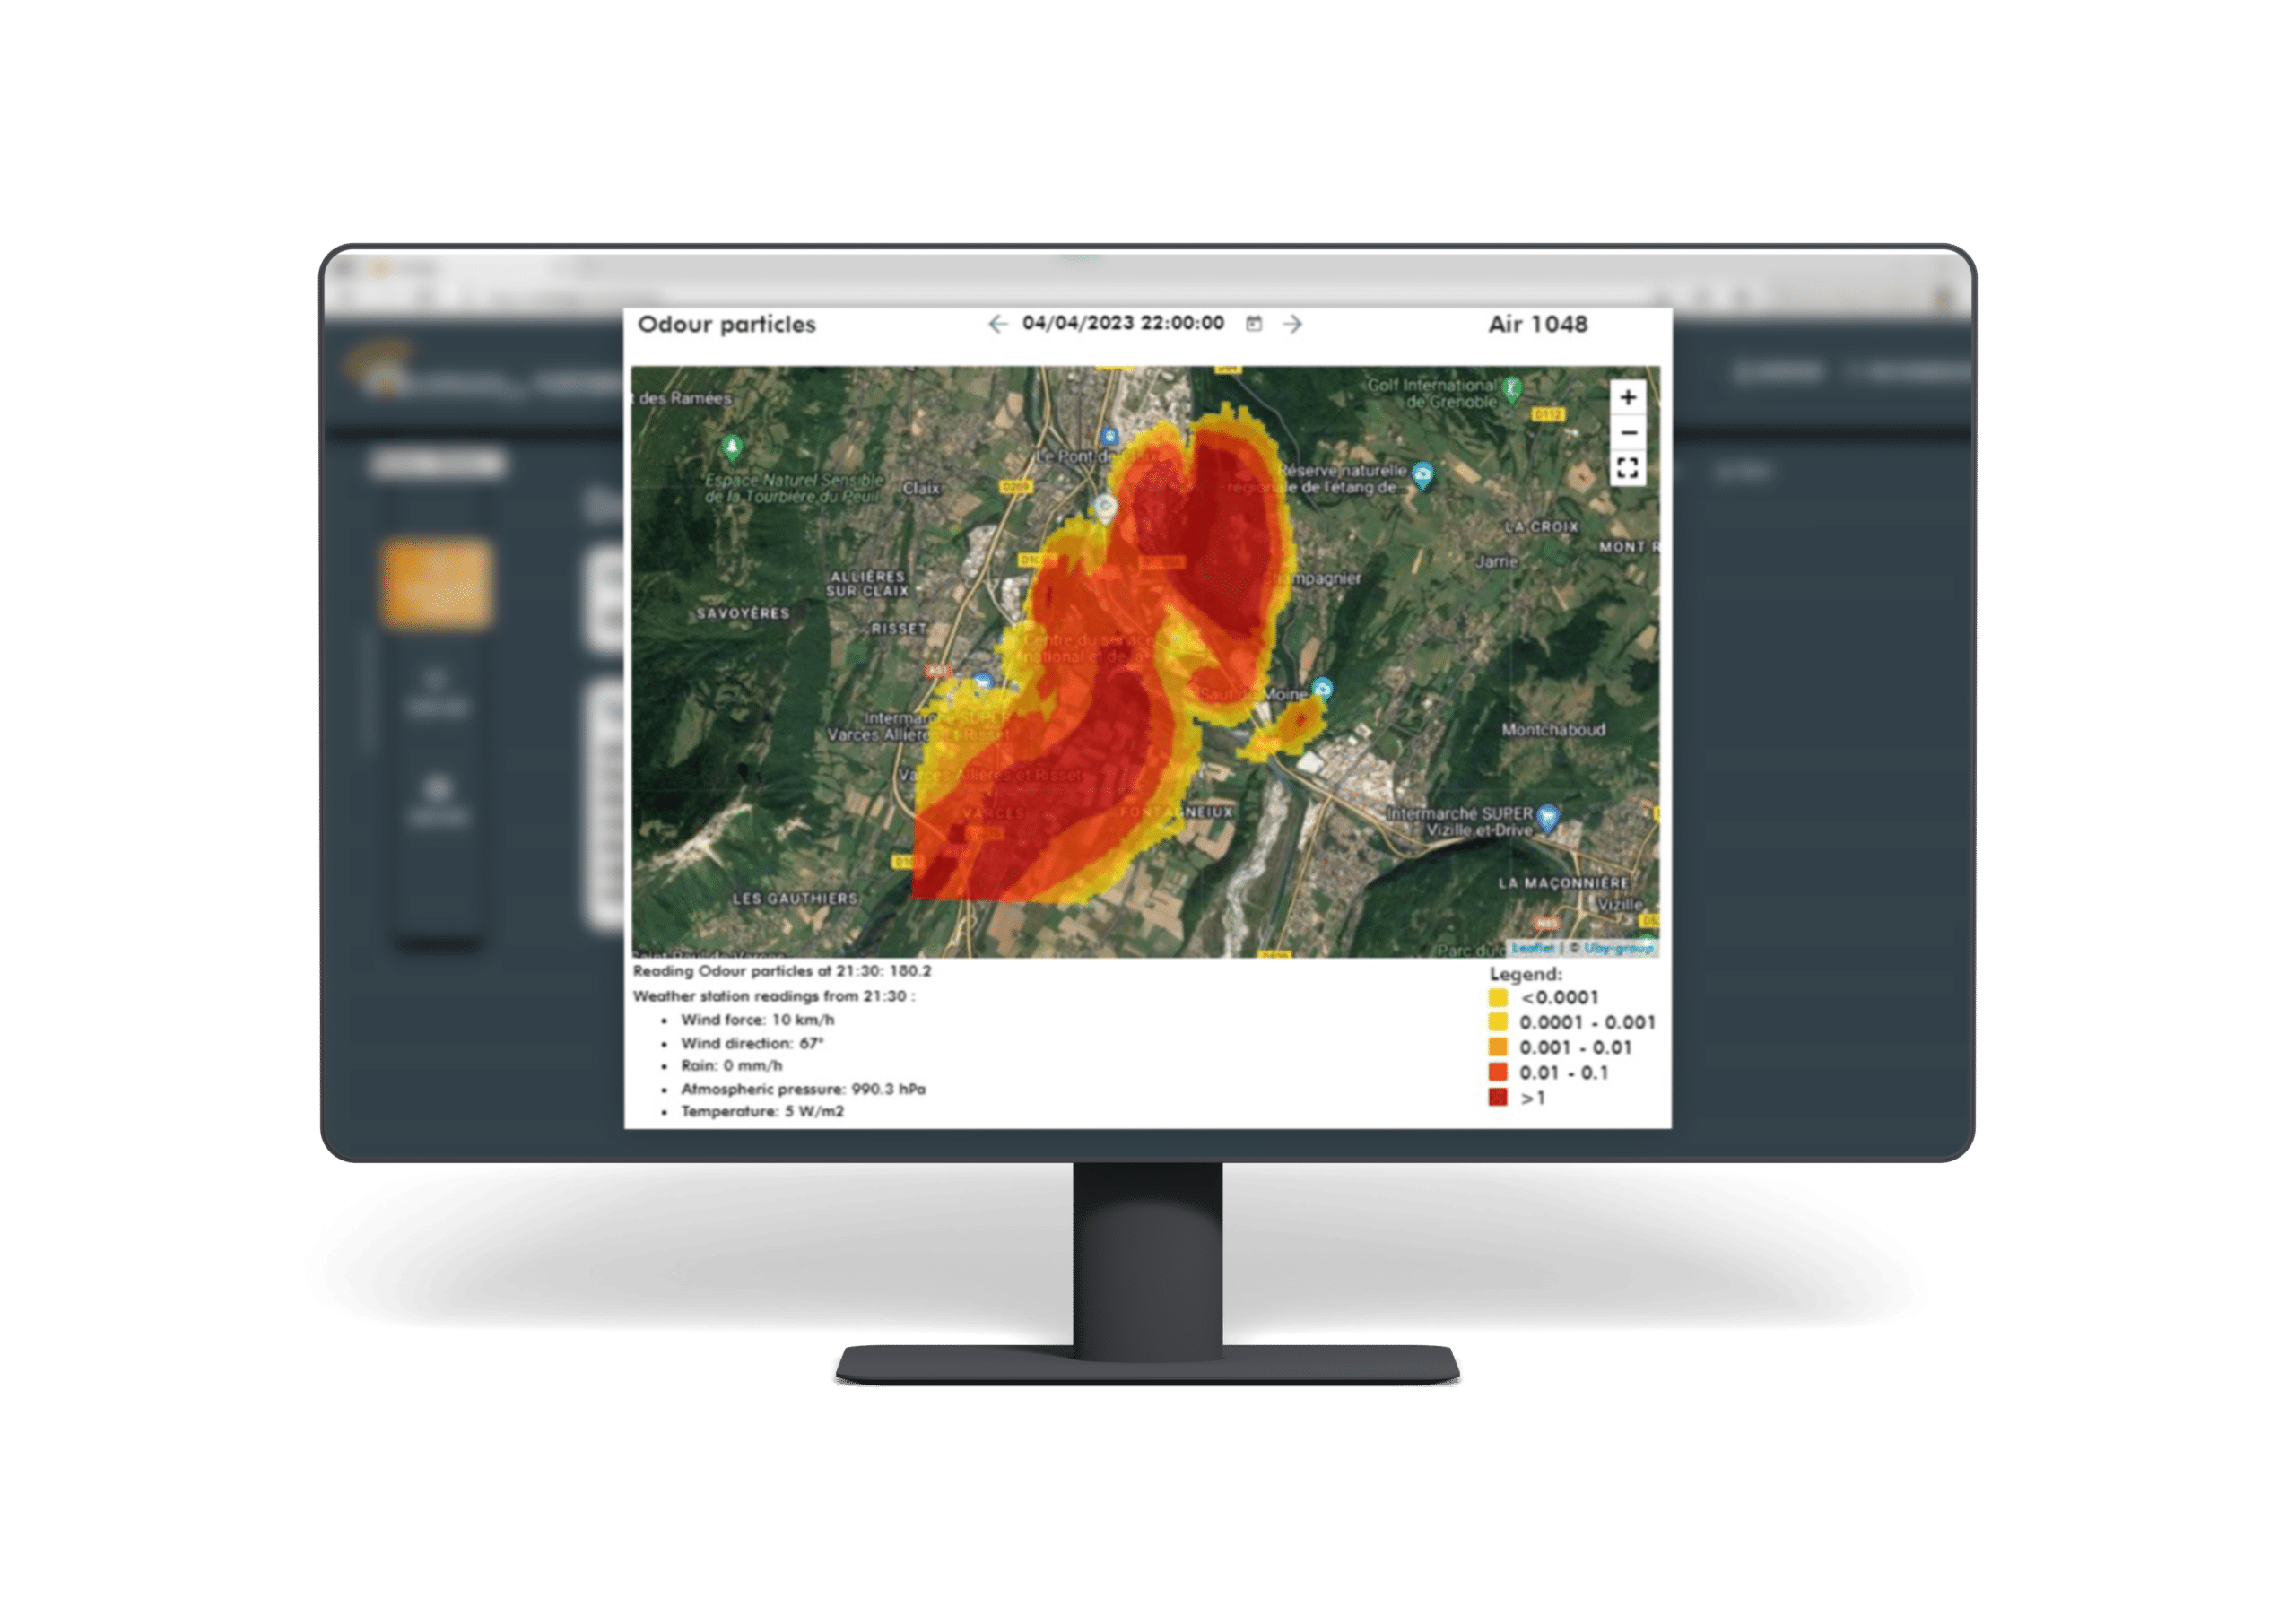Viewport: 2296px width, 1607px height.
Task: Click the yellow <0.0001 legend swatch
Action: (1497, 997)
